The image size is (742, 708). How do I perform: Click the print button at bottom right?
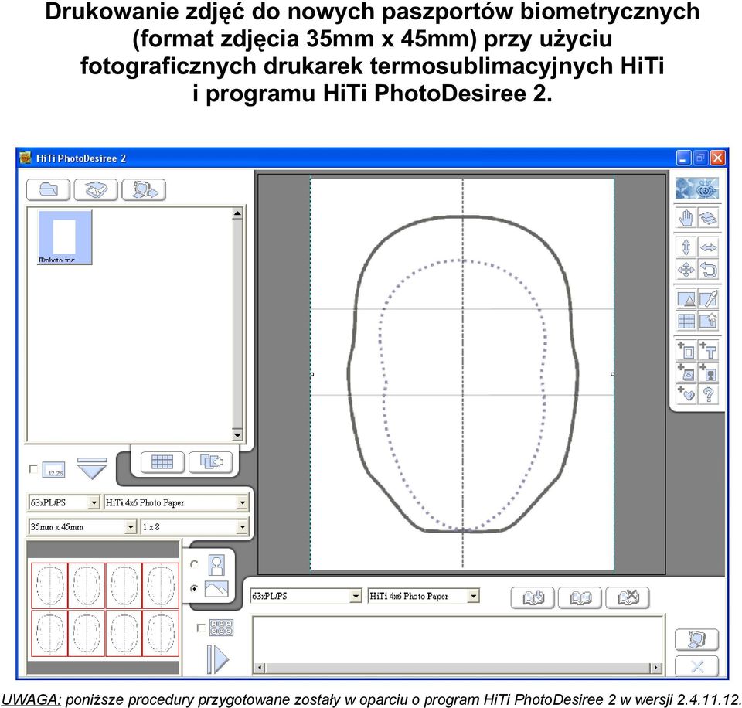click(696, 640)
